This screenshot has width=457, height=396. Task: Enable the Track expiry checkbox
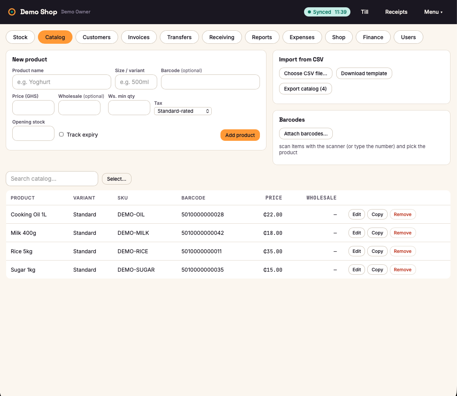tap(61, 134)
